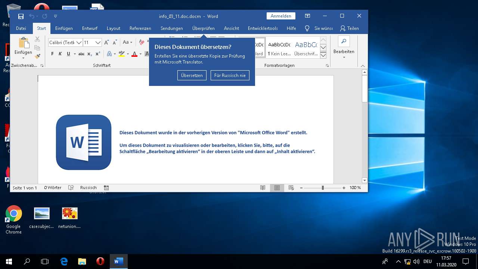478x269 pixels.
Task: Open the Datei tab
Action: pos(21,28)
